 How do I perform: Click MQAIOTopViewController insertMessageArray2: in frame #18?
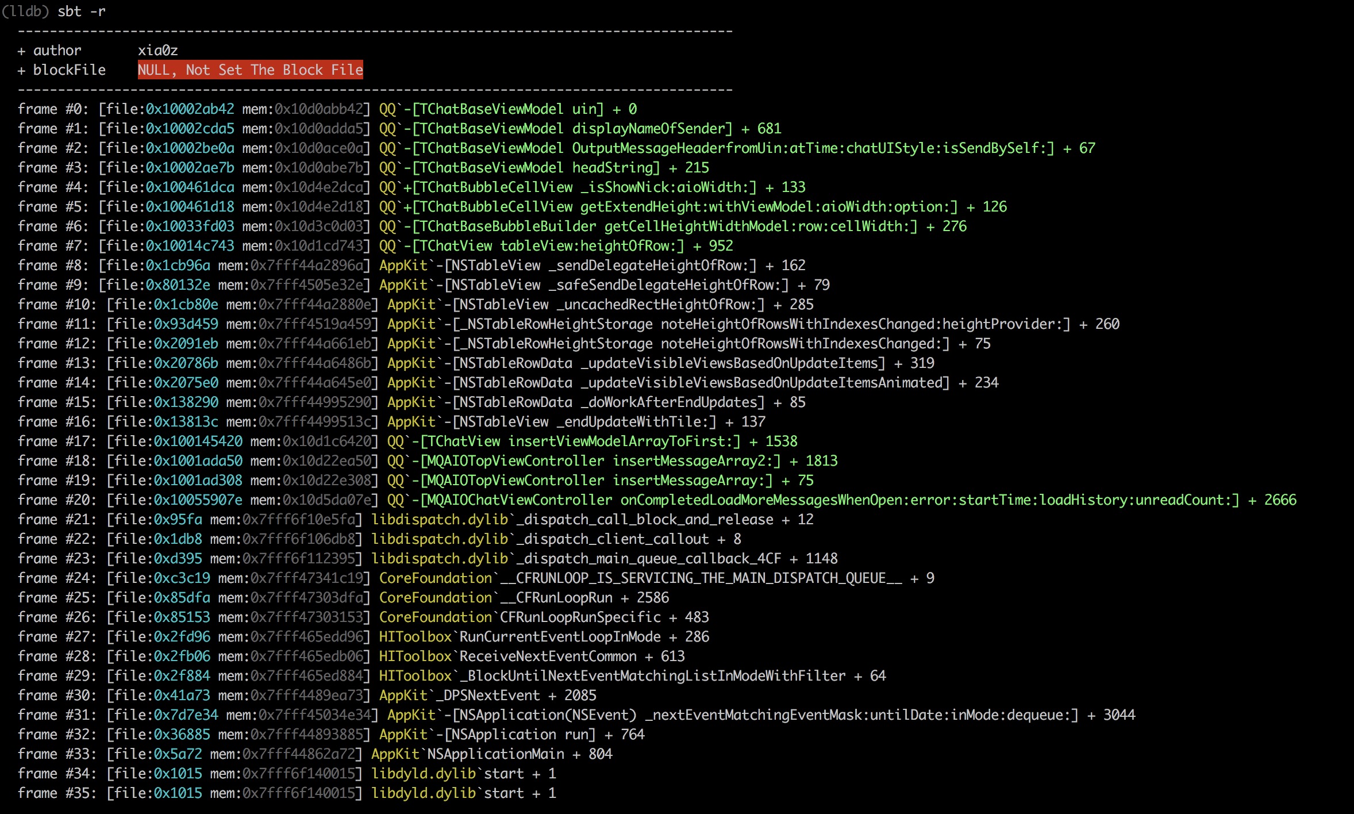[601, 461]
